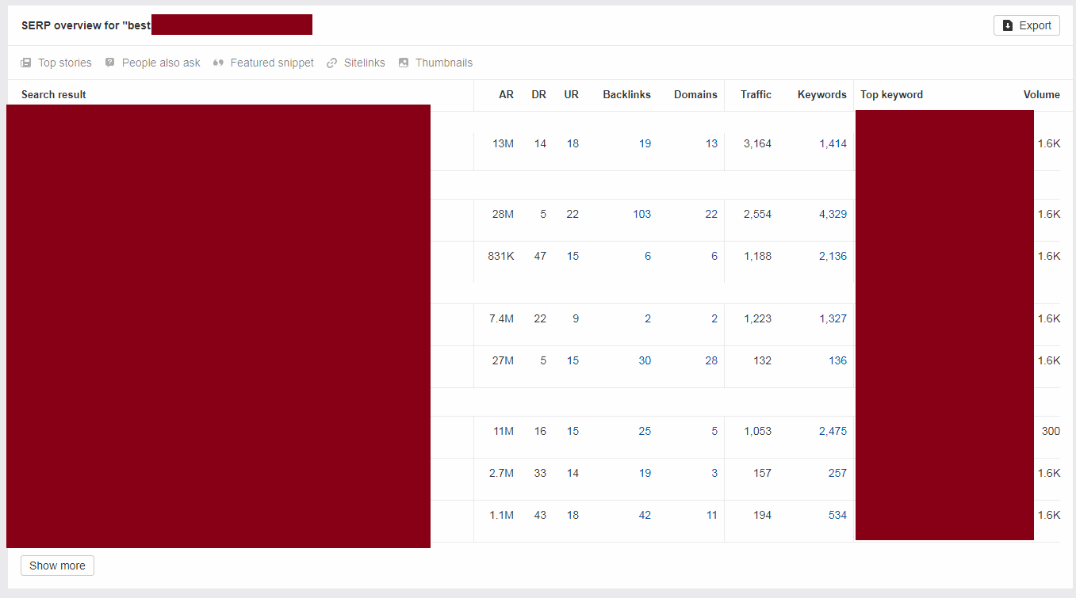The width and height of the screenshot is (1076, 598).
Task: Open the 30 backlinks link
Action: click(645, 360)
